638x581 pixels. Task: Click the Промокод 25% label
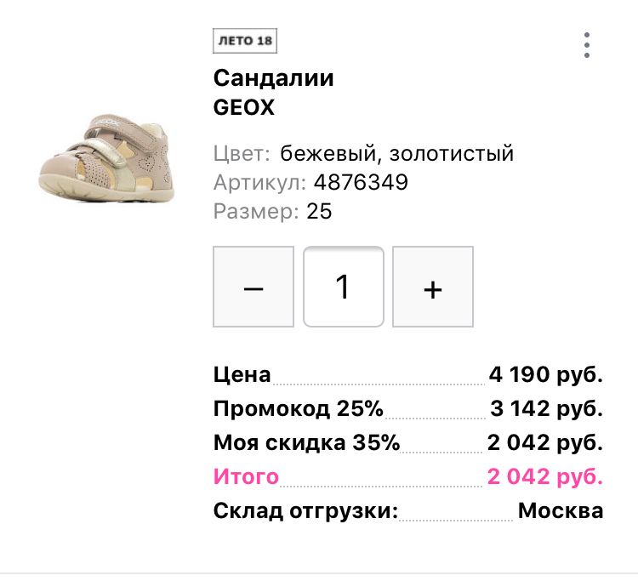(x=299, y=409)
